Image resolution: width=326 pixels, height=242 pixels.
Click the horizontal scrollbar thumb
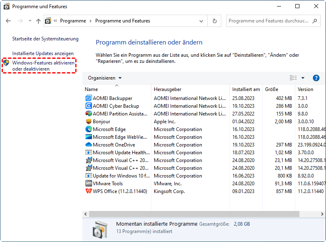pyautogui.click(x=194, y=214)
